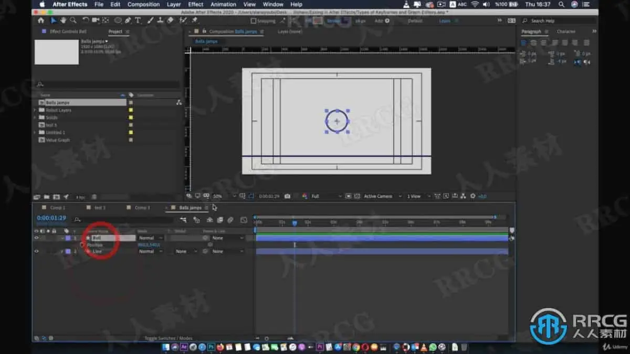This screenshot has width=630, height=354.
Task: Toggle Frame Blending in the timeline header
Action: [220, 220]
